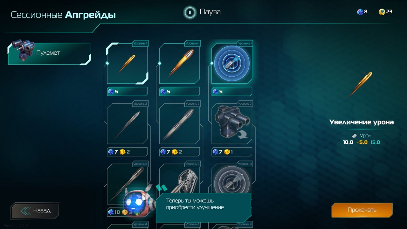Pick the level 2 twin-barrel turret upgrade
Viewport: 407px width, 229px height.
tap(232, 124)
